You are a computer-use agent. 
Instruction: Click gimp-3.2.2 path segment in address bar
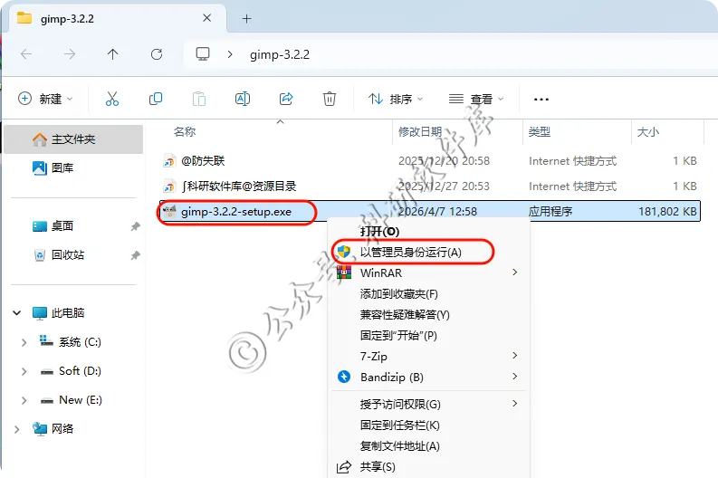click(x=280, y=54)
